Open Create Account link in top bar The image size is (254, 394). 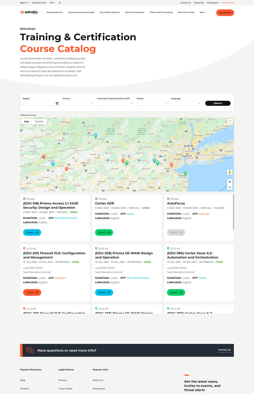point(39,3)
